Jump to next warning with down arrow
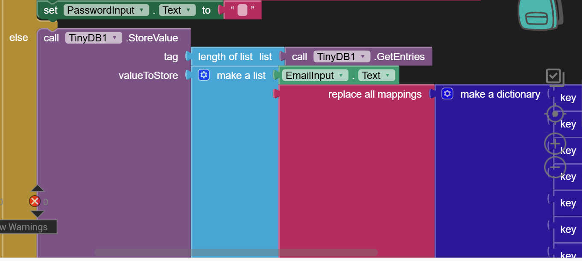Screen dimensions: 582x261 click(38, 214)
